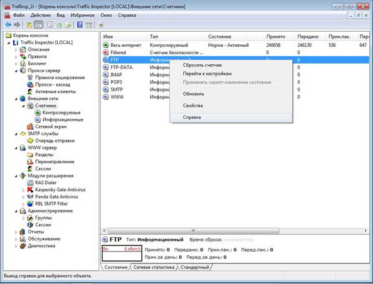Click the Перенаправление icon
Screen dimensions: 373x284
(30, 161)
